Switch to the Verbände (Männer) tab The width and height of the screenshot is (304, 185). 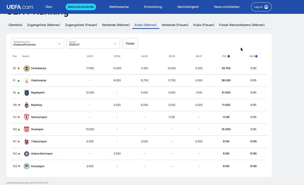(116, 25)
